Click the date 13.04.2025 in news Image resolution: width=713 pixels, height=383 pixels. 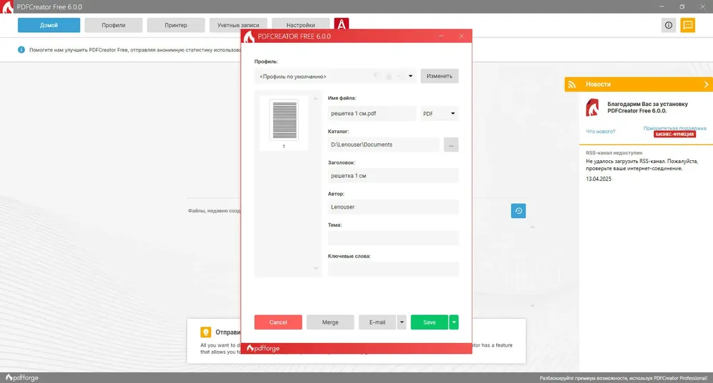tap(598, 179)
